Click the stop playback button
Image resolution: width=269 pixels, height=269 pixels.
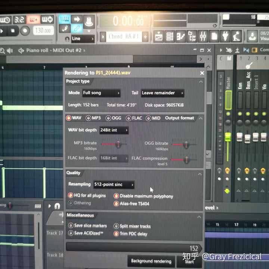(x=13, y=31)
